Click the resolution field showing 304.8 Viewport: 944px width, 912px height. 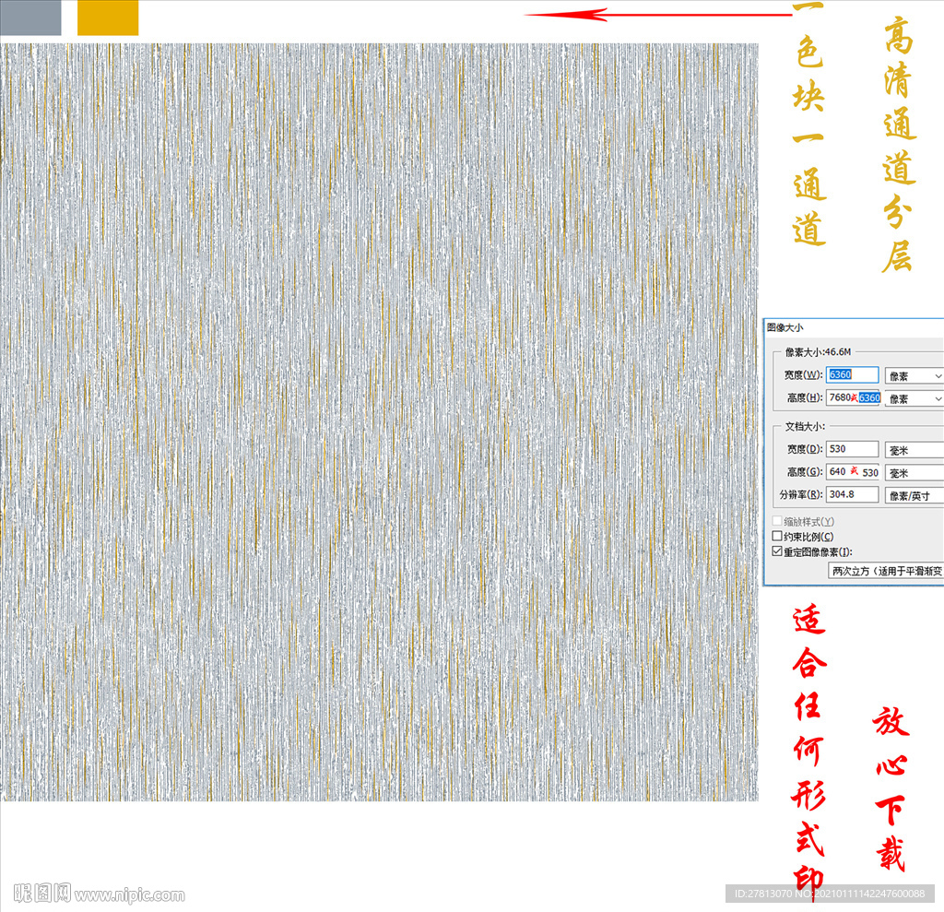tap(852, 494)
